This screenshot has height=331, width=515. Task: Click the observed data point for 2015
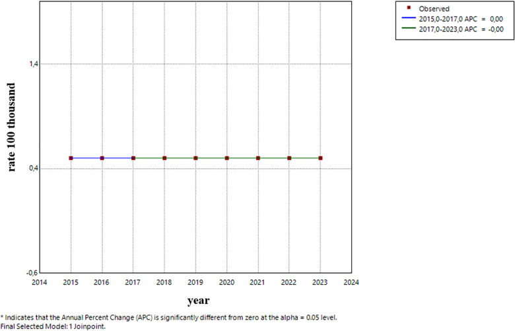[x=71, y=158]
